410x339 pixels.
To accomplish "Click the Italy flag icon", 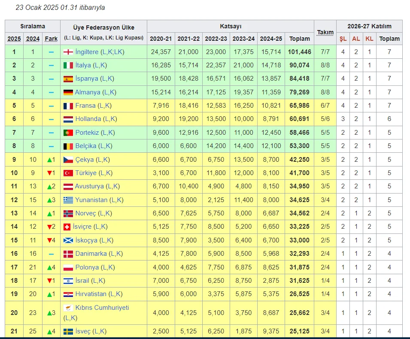I will [x=68, y=65].
